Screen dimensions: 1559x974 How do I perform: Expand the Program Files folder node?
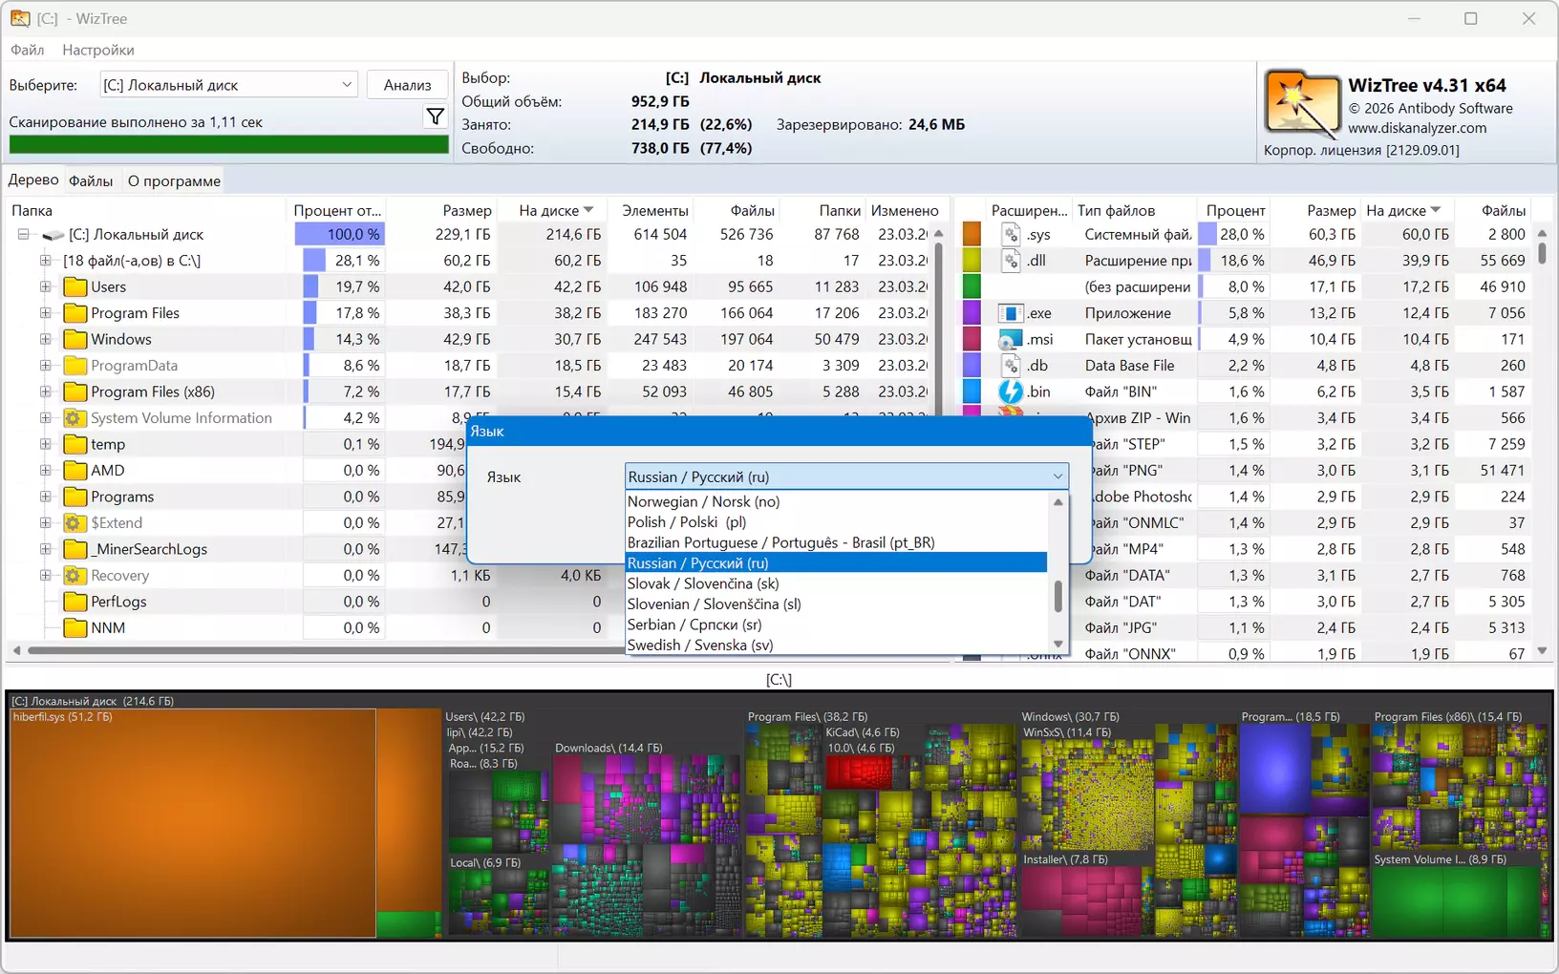pyautogui.click(x=45, y=313)
